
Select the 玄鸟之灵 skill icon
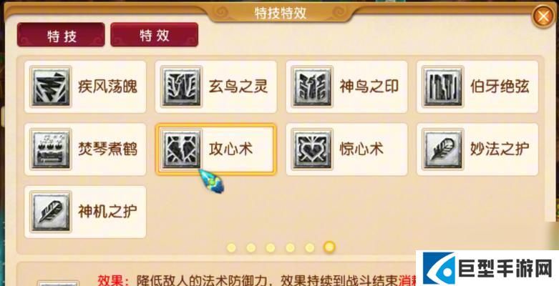tap(182, 87)
